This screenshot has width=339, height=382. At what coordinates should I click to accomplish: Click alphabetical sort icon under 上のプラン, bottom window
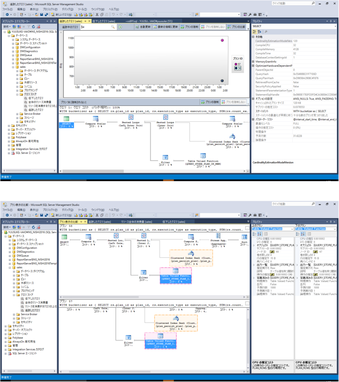click(259, 234)
